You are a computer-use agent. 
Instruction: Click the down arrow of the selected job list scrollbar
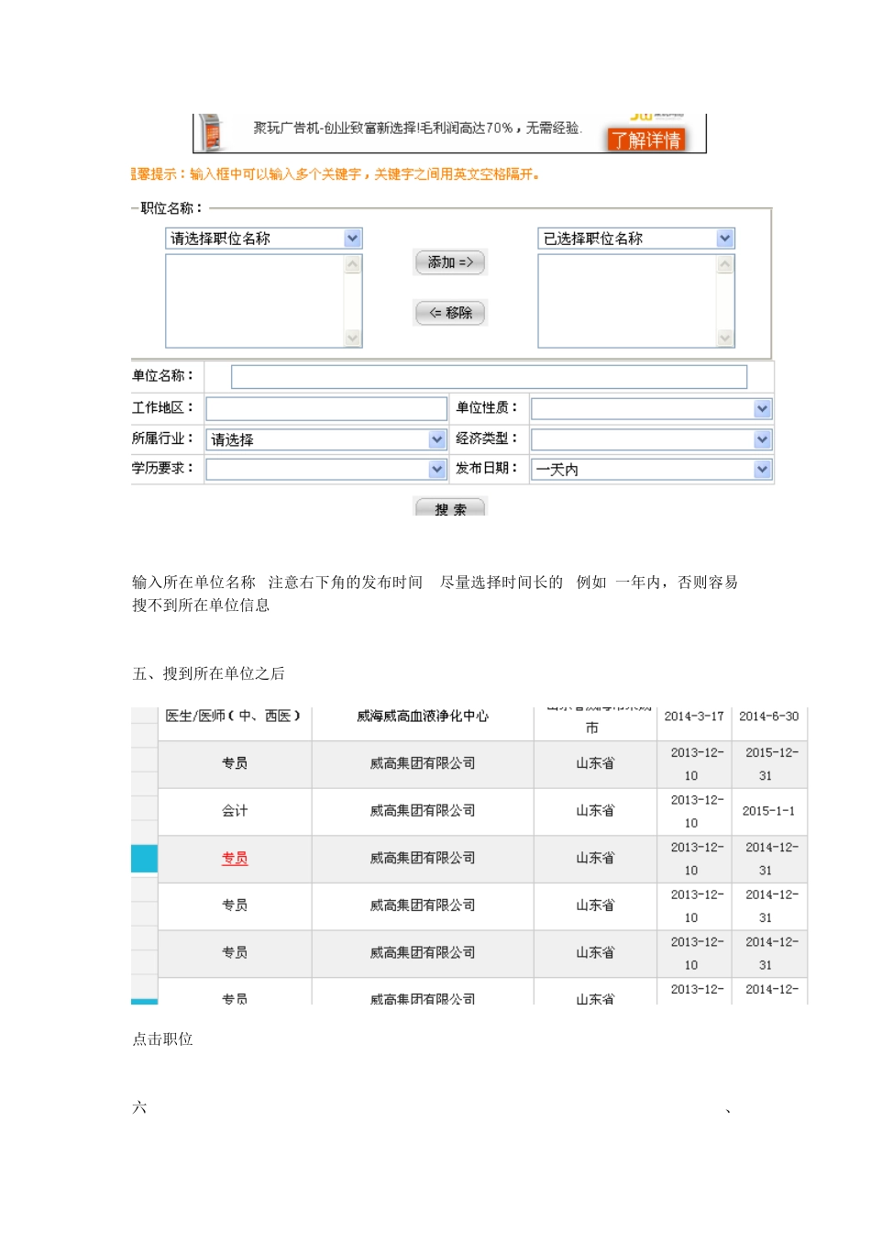click(725, 339)
